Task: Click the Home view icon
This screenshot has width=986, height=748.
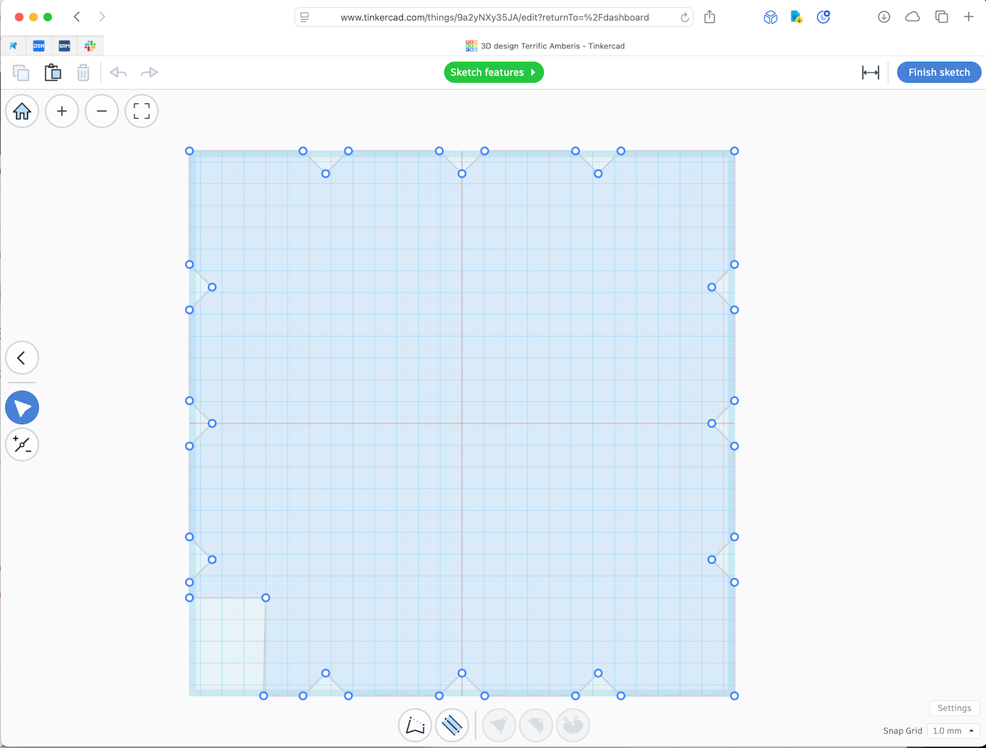Action: [22, 111]
